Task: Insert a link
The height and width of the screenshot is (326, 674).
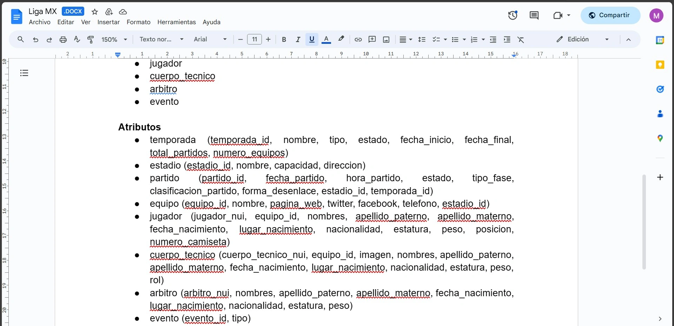Action: 358,39
